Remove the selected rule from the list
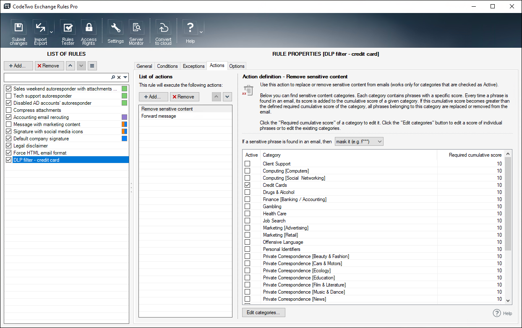Image resolution: width=522 pixels, height=328 pixels. [49, 66]
